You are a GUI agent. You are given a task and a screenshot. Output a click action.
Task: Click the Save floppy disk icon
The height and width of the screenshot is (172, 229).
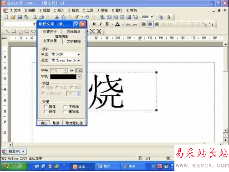20,17
